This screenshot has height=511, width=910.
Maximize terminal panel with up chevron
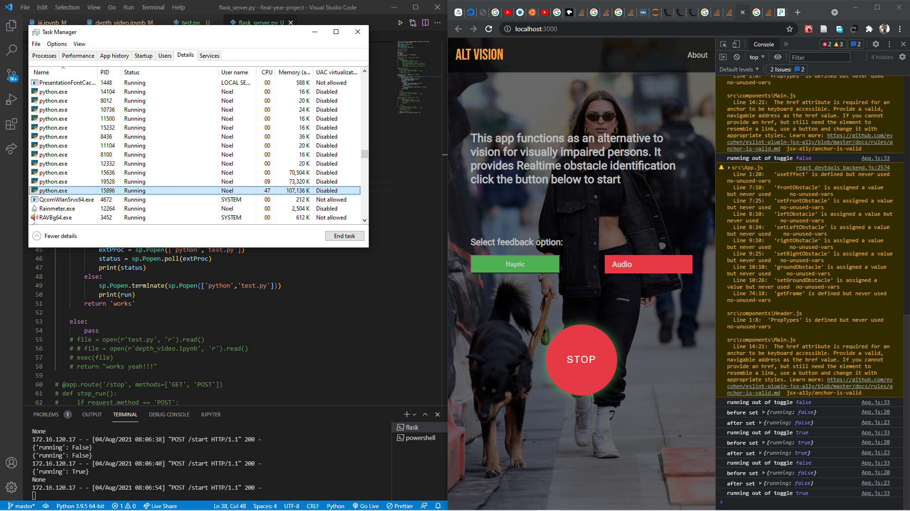(425, 414)
